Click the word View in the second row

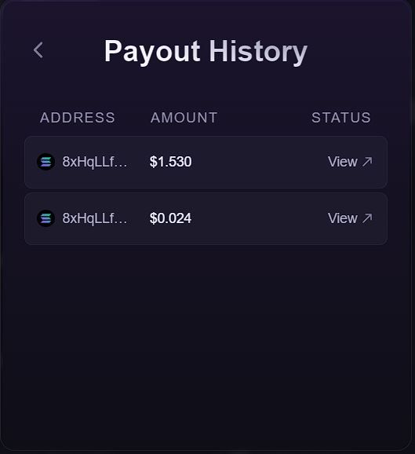[343, 218]
